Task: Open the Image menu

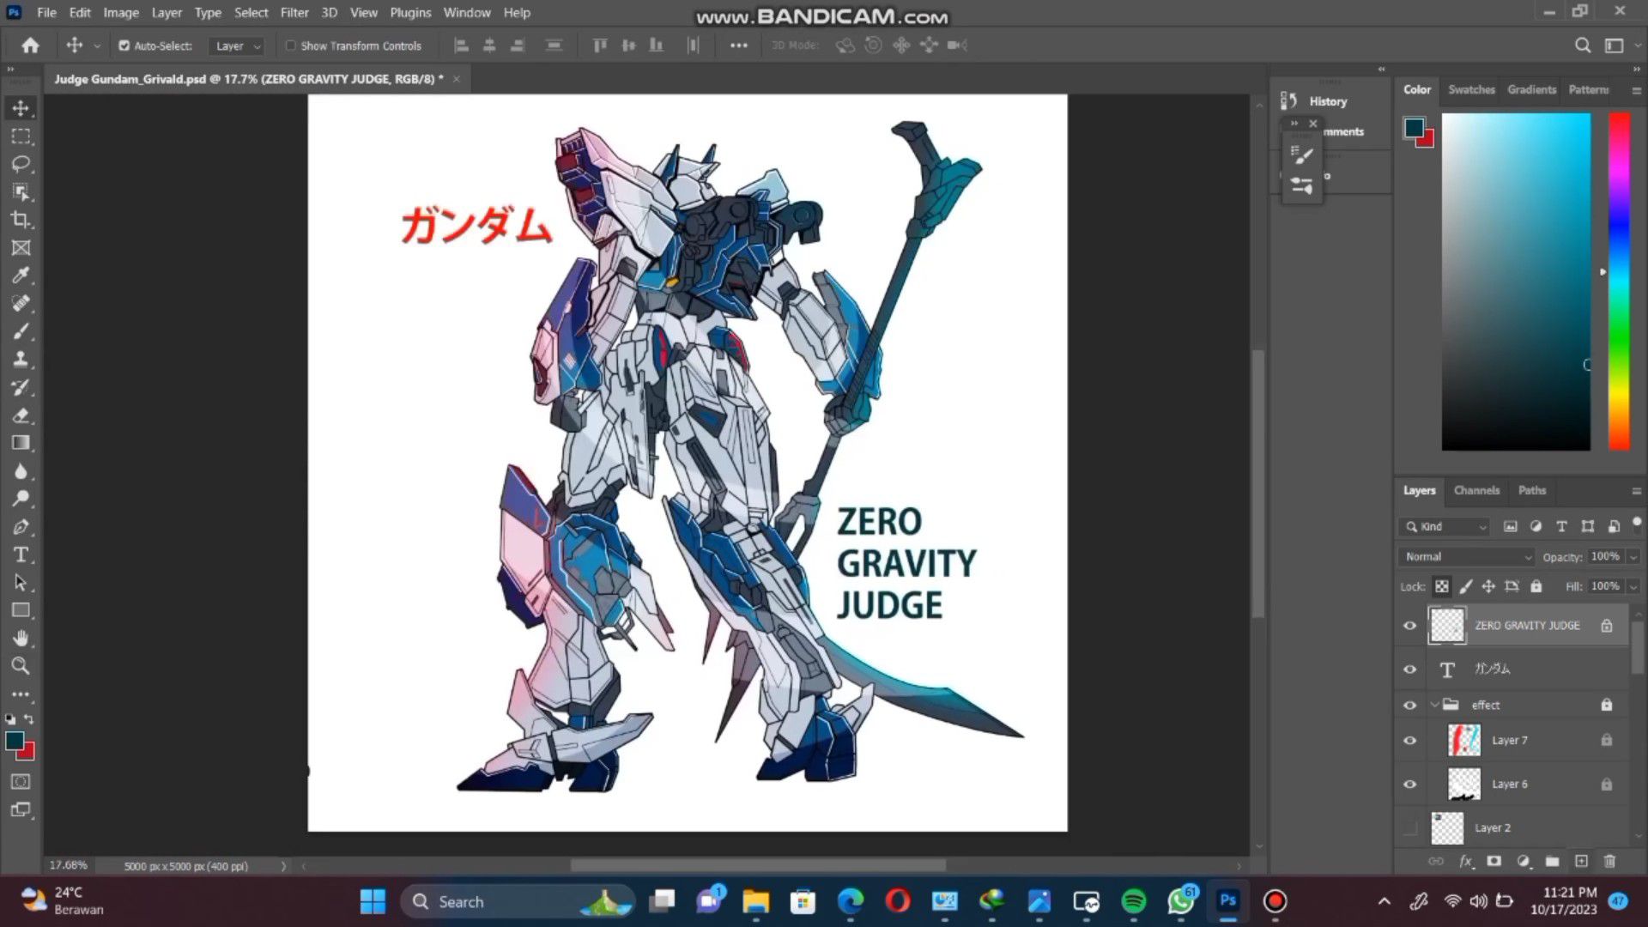Action: click(x=121, y=13)
